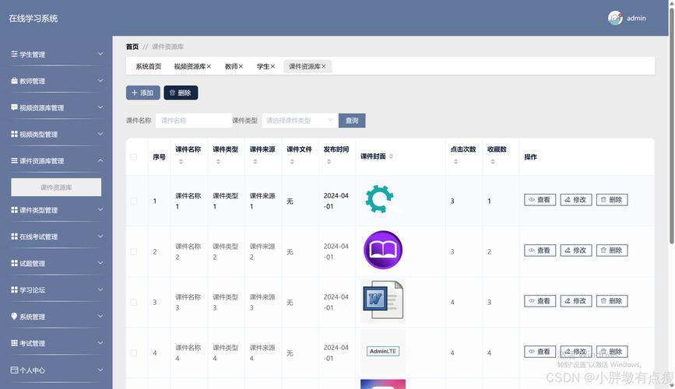
Task: Sort by 点击次数 column arrows
Action: click(x=456, y=161)
